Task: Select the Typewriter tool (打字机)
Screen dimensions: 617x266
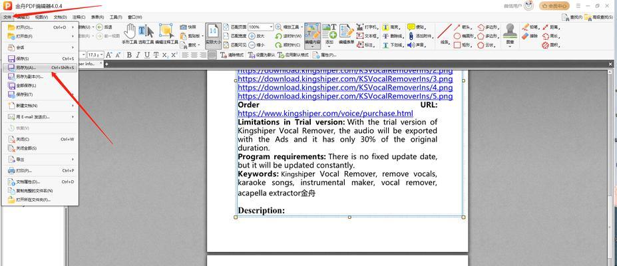Action: 367,27
